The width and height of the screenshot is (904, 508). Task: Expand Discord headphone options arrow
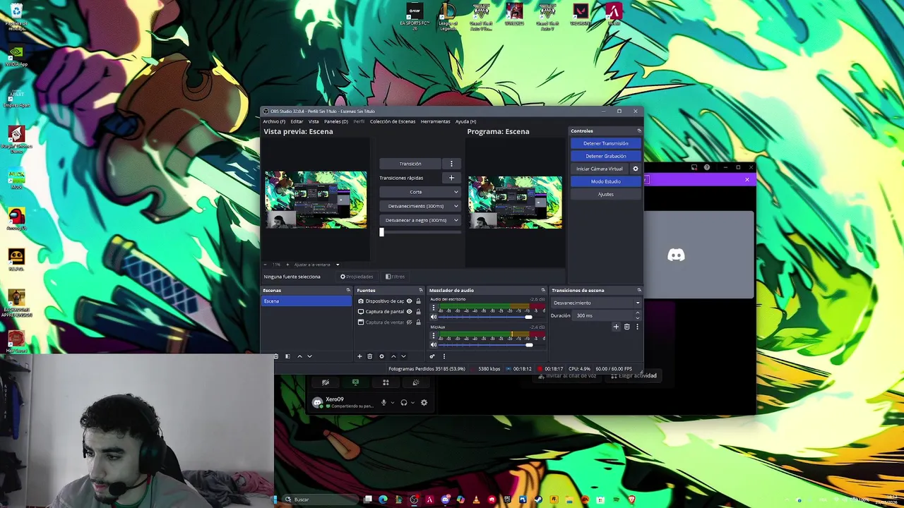click(x=412, y=403)
